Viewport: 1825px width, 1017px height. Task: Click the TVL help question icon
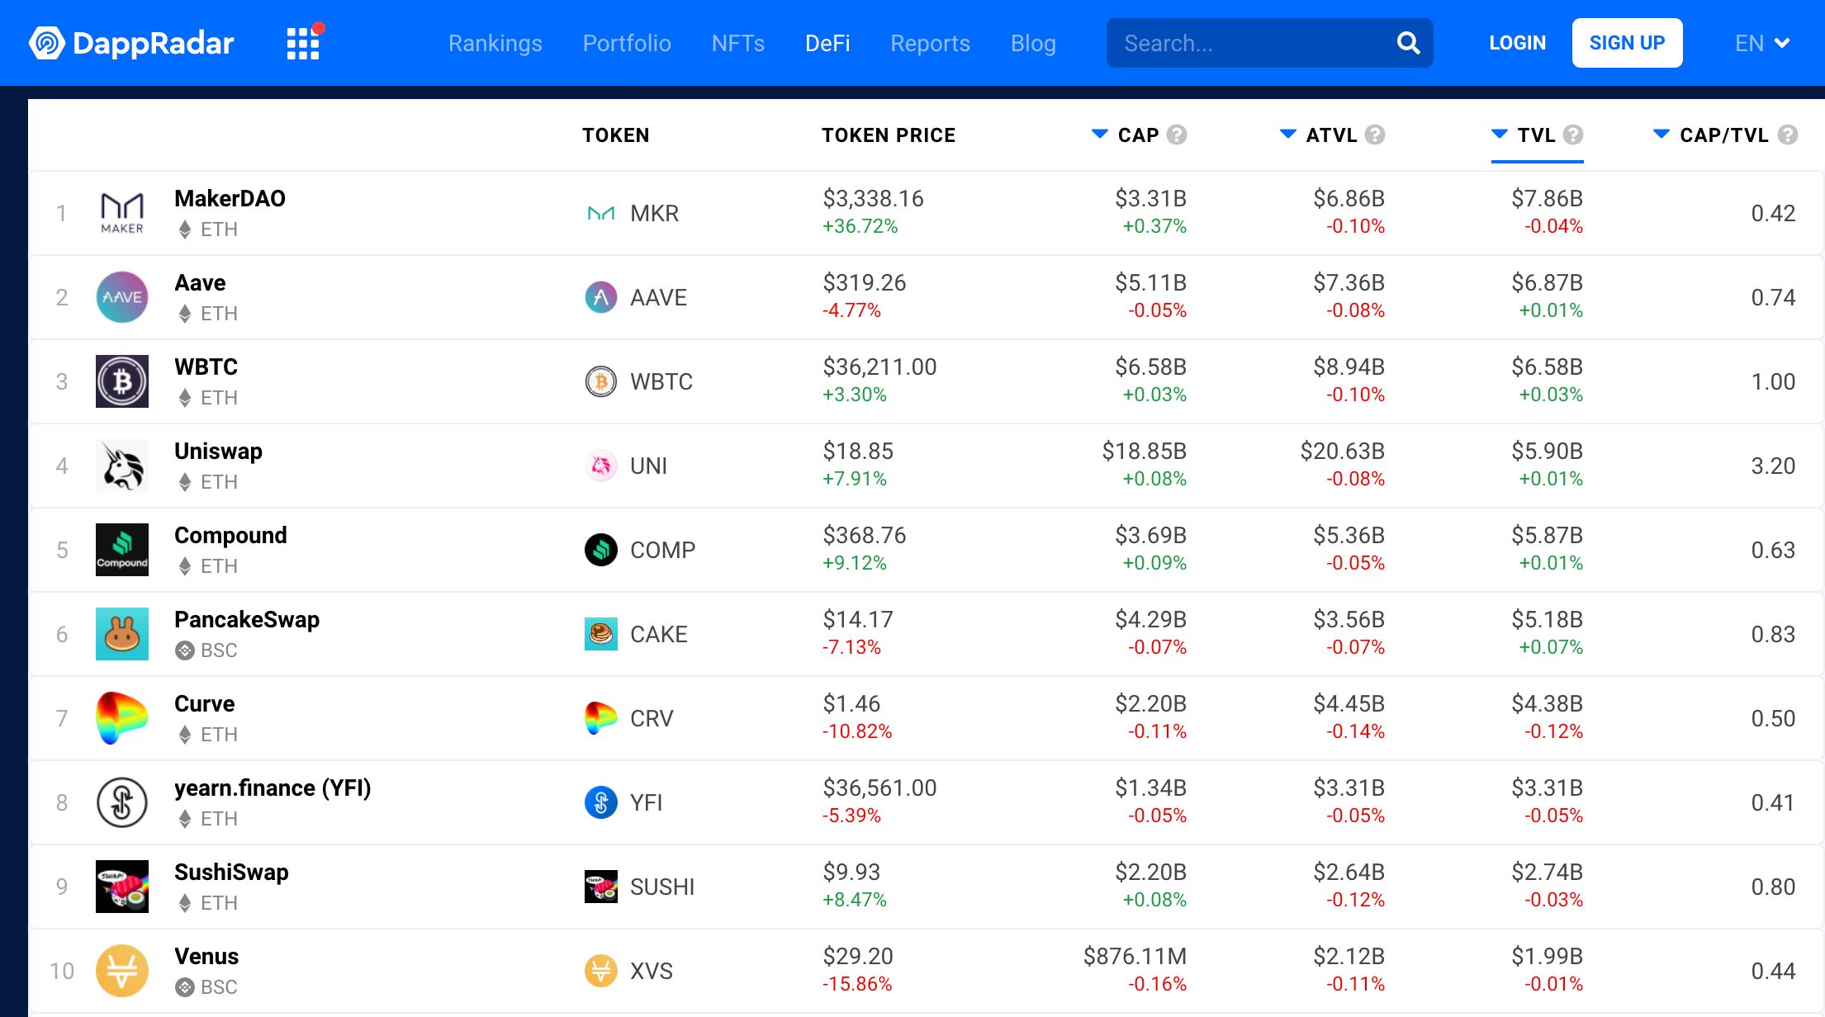[x=1573, y=135]
